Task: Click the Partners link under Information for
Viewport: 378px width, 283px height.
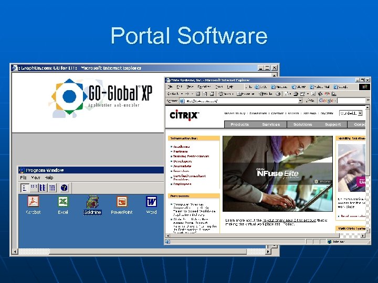Action: coord(181,151)
